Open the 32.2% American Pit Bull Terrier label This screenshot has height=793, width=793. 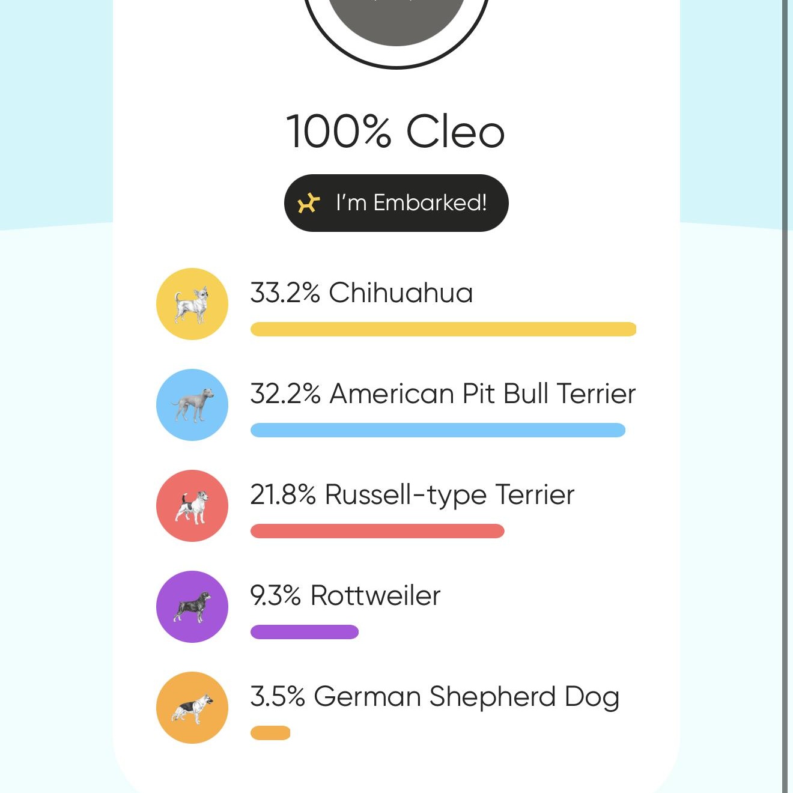[x=443, y=393]
